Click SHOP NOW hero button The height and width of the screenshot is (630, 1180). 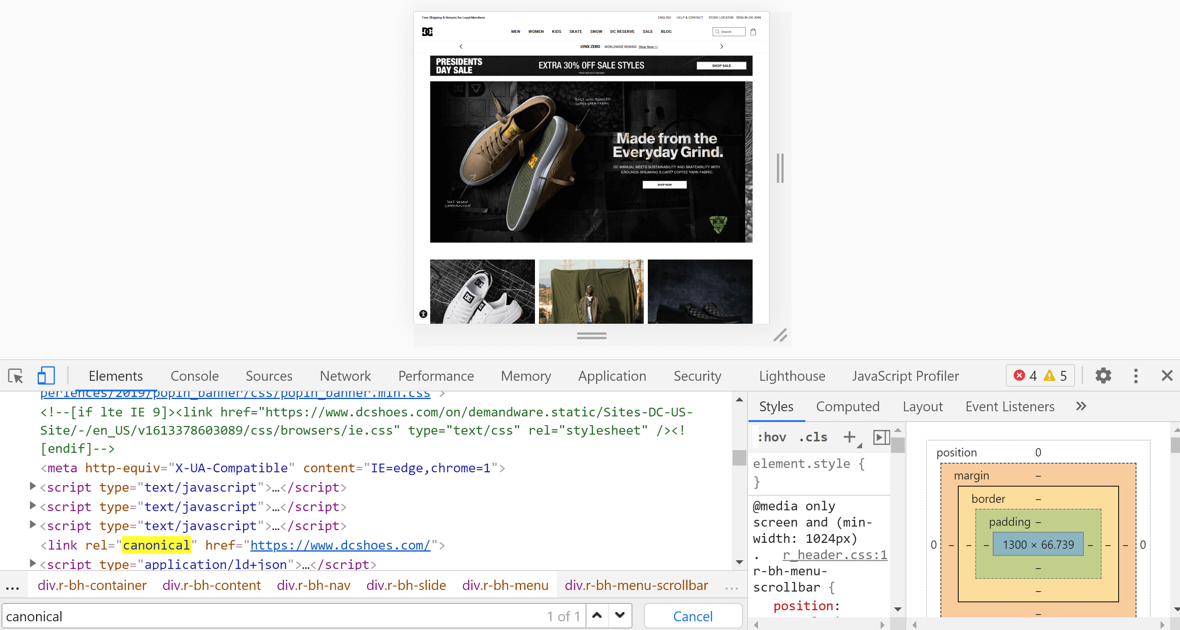(x=664, y=185)
